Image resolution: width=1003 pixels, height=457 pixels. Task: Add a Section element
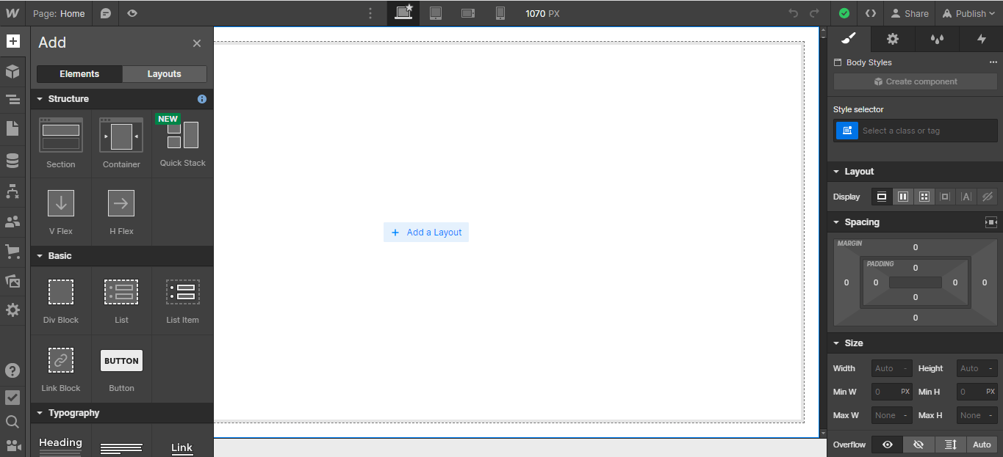61,143
